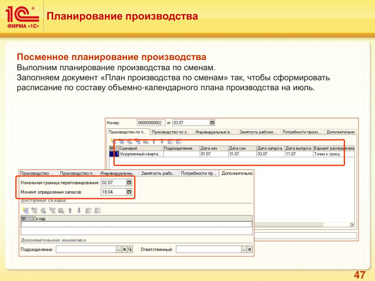Clear the Ответственный field with X button
The image size is (375, 281).
pyautogui.click(x=249, y=250)
